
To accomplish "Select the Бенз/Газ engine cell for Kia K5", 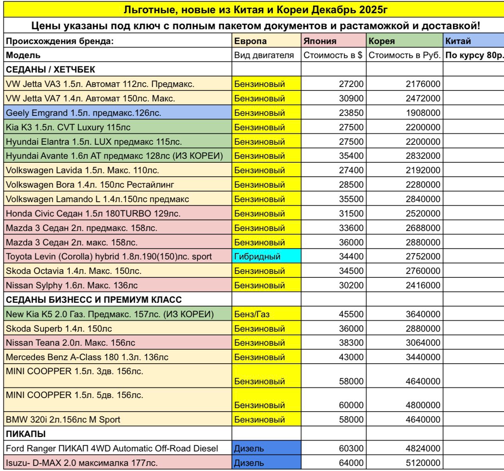I will point(266,315).
